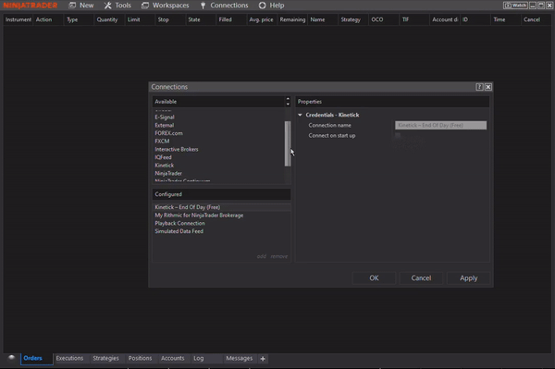This screenshot has width=555, height=369.
Task: Click the Tools wrench icon
Action: coord(107,6)
